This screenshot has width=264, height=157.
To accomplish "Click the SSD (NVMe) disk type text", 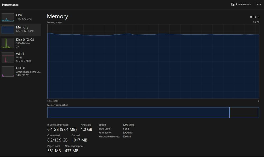I will (23, 43).
